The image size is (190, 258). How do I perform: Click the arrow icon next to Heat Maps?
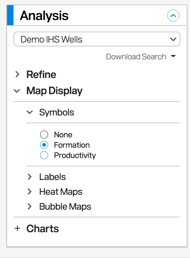tap(30, 192)
